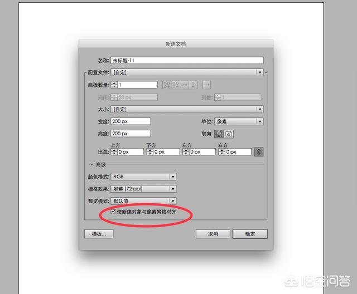Screen dimensions: 357x294
Task: Select the portrait orientation icon
Action: [219, 134]
